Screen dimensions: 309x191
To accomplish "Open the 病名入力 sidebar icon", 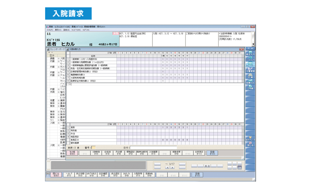I will pos(250,53).
